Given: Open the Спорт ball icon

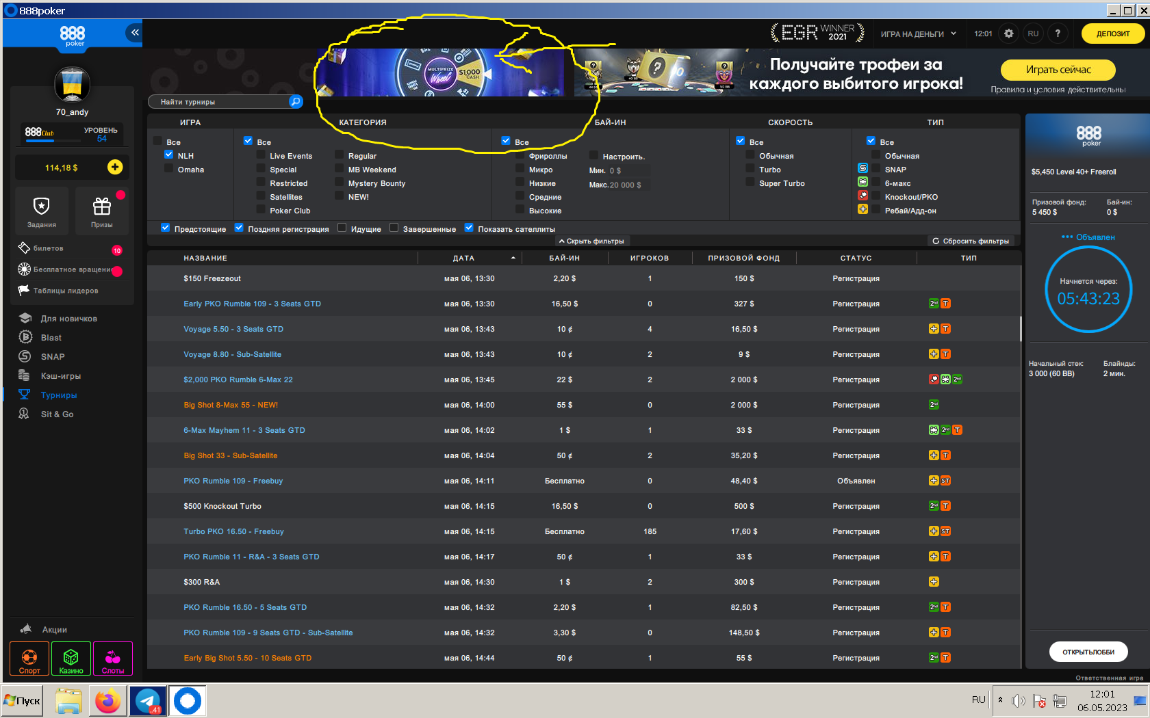Looking at the screenshot, I should [29, 659].
